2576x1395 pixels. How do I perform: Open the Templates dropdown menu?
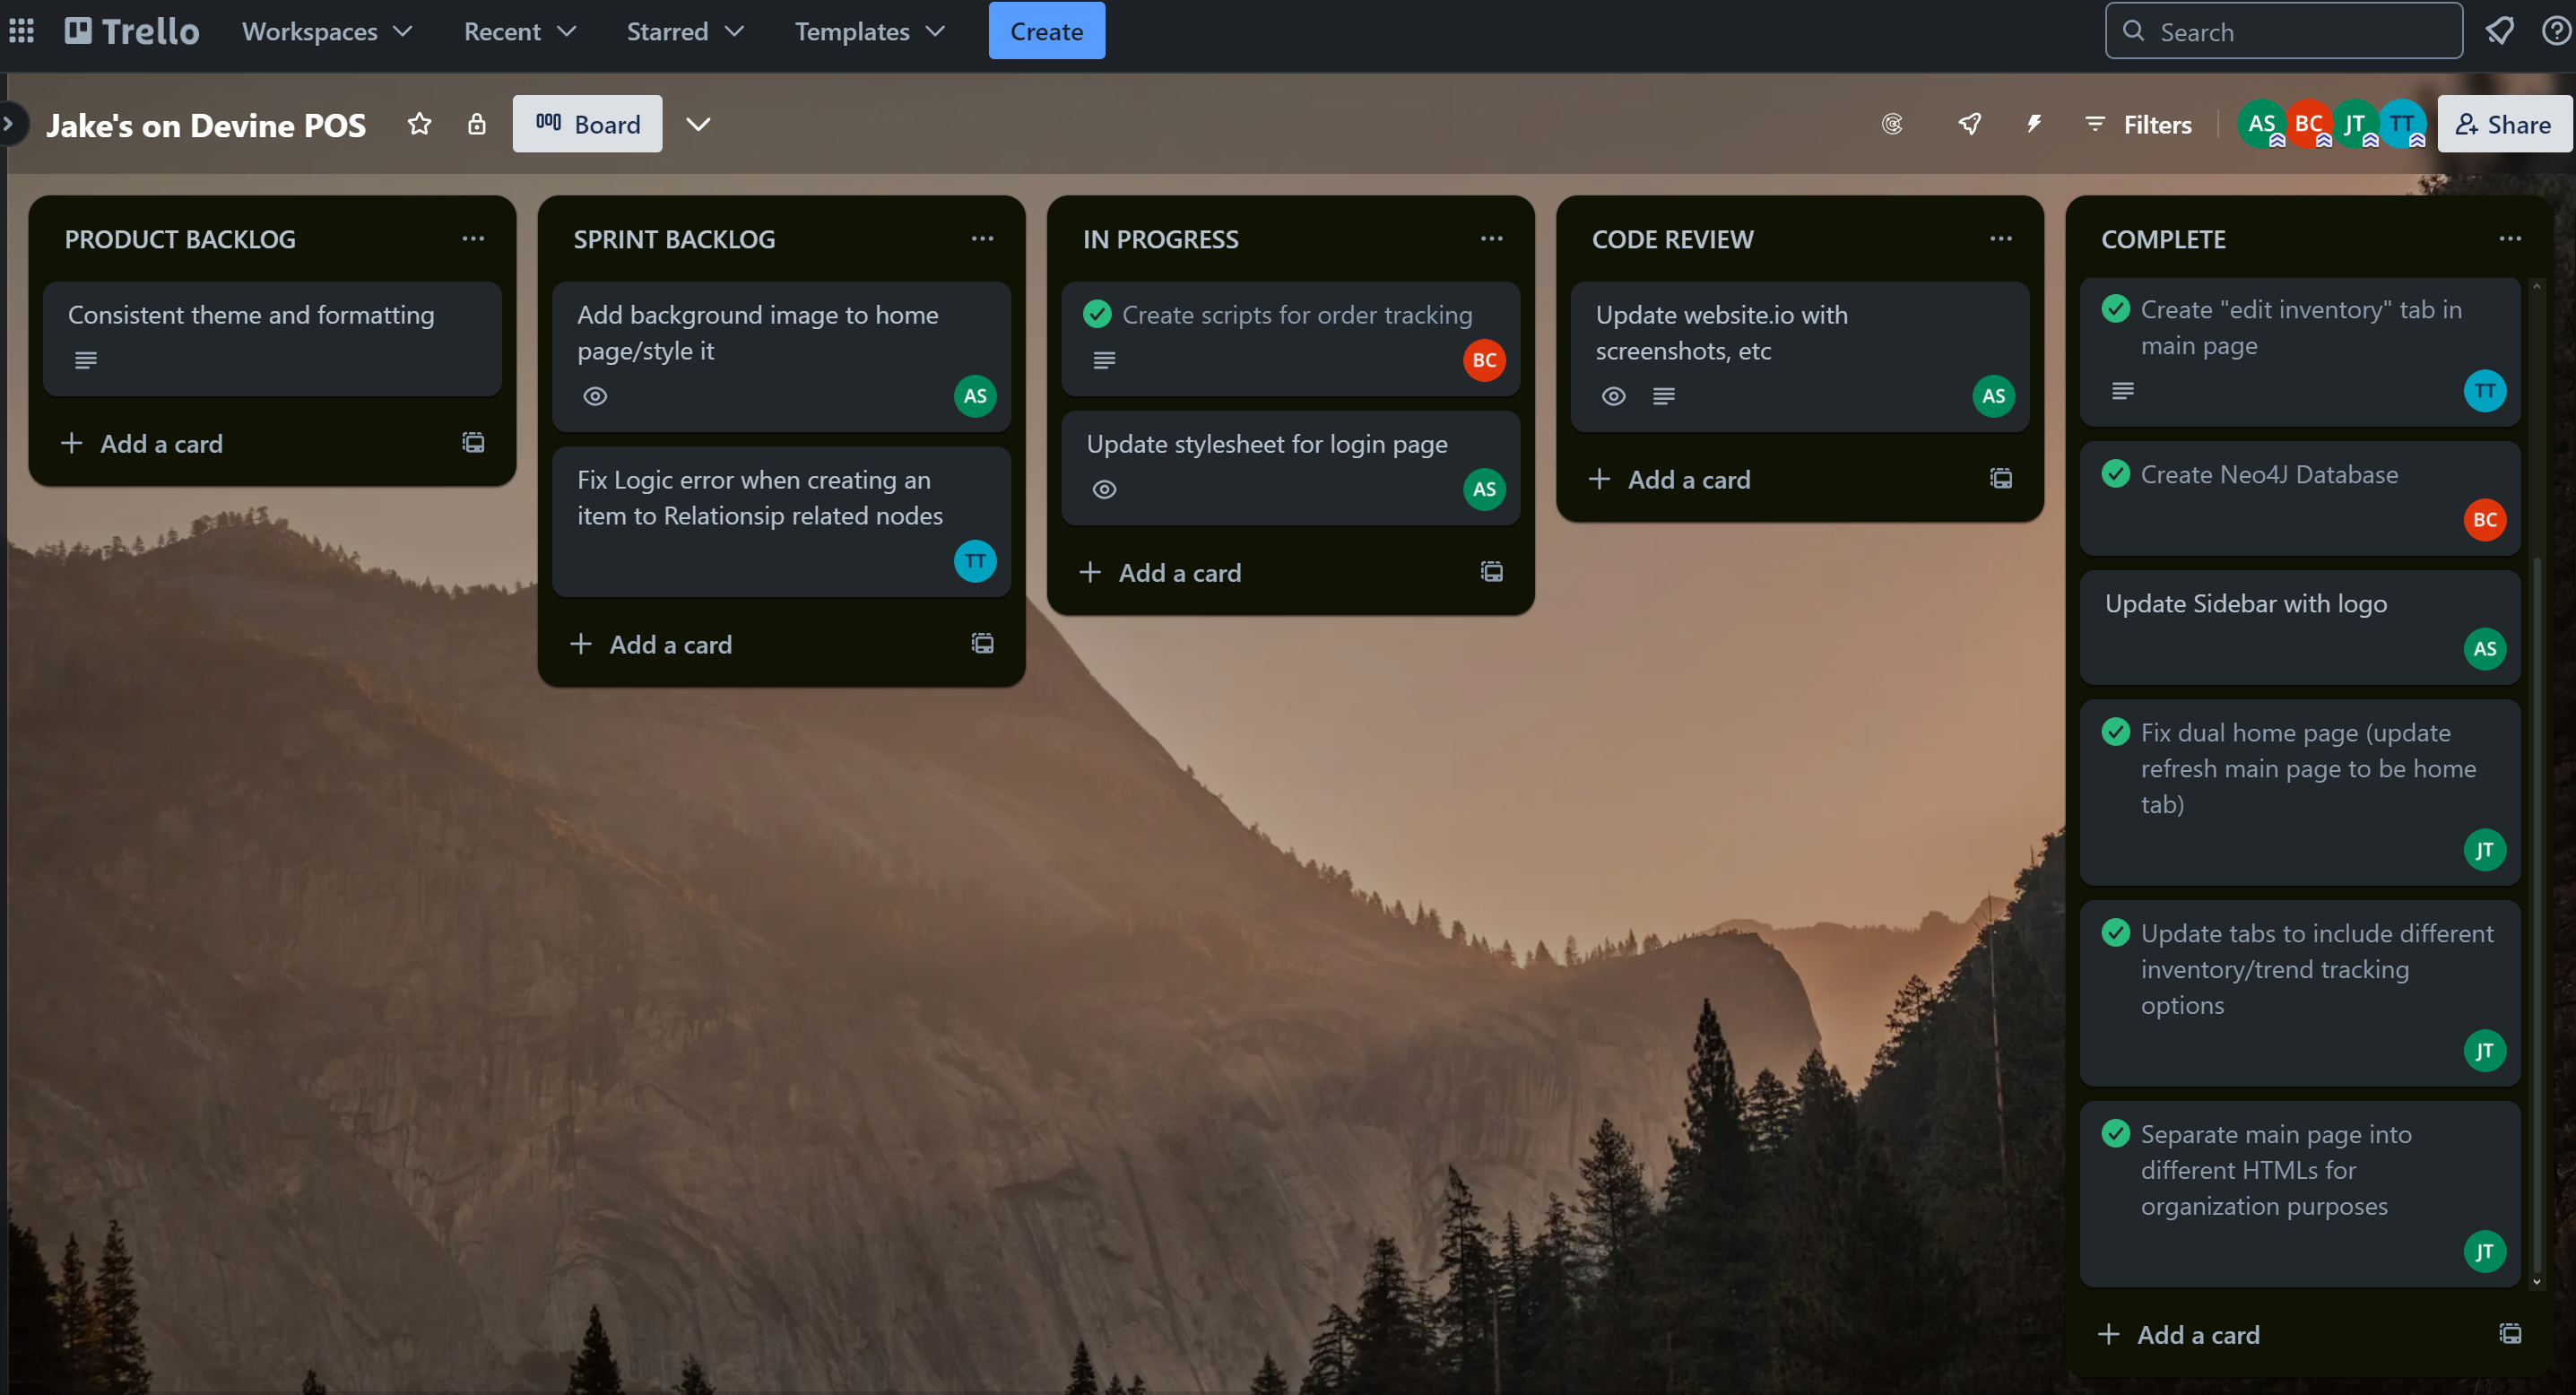(869, 31)
